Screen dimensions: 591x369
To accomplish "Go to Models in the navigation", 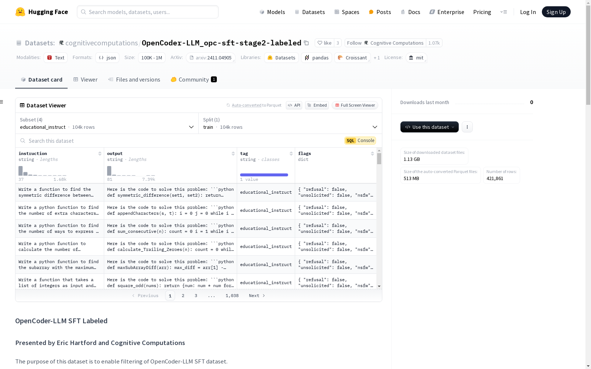I will point(272,12).
